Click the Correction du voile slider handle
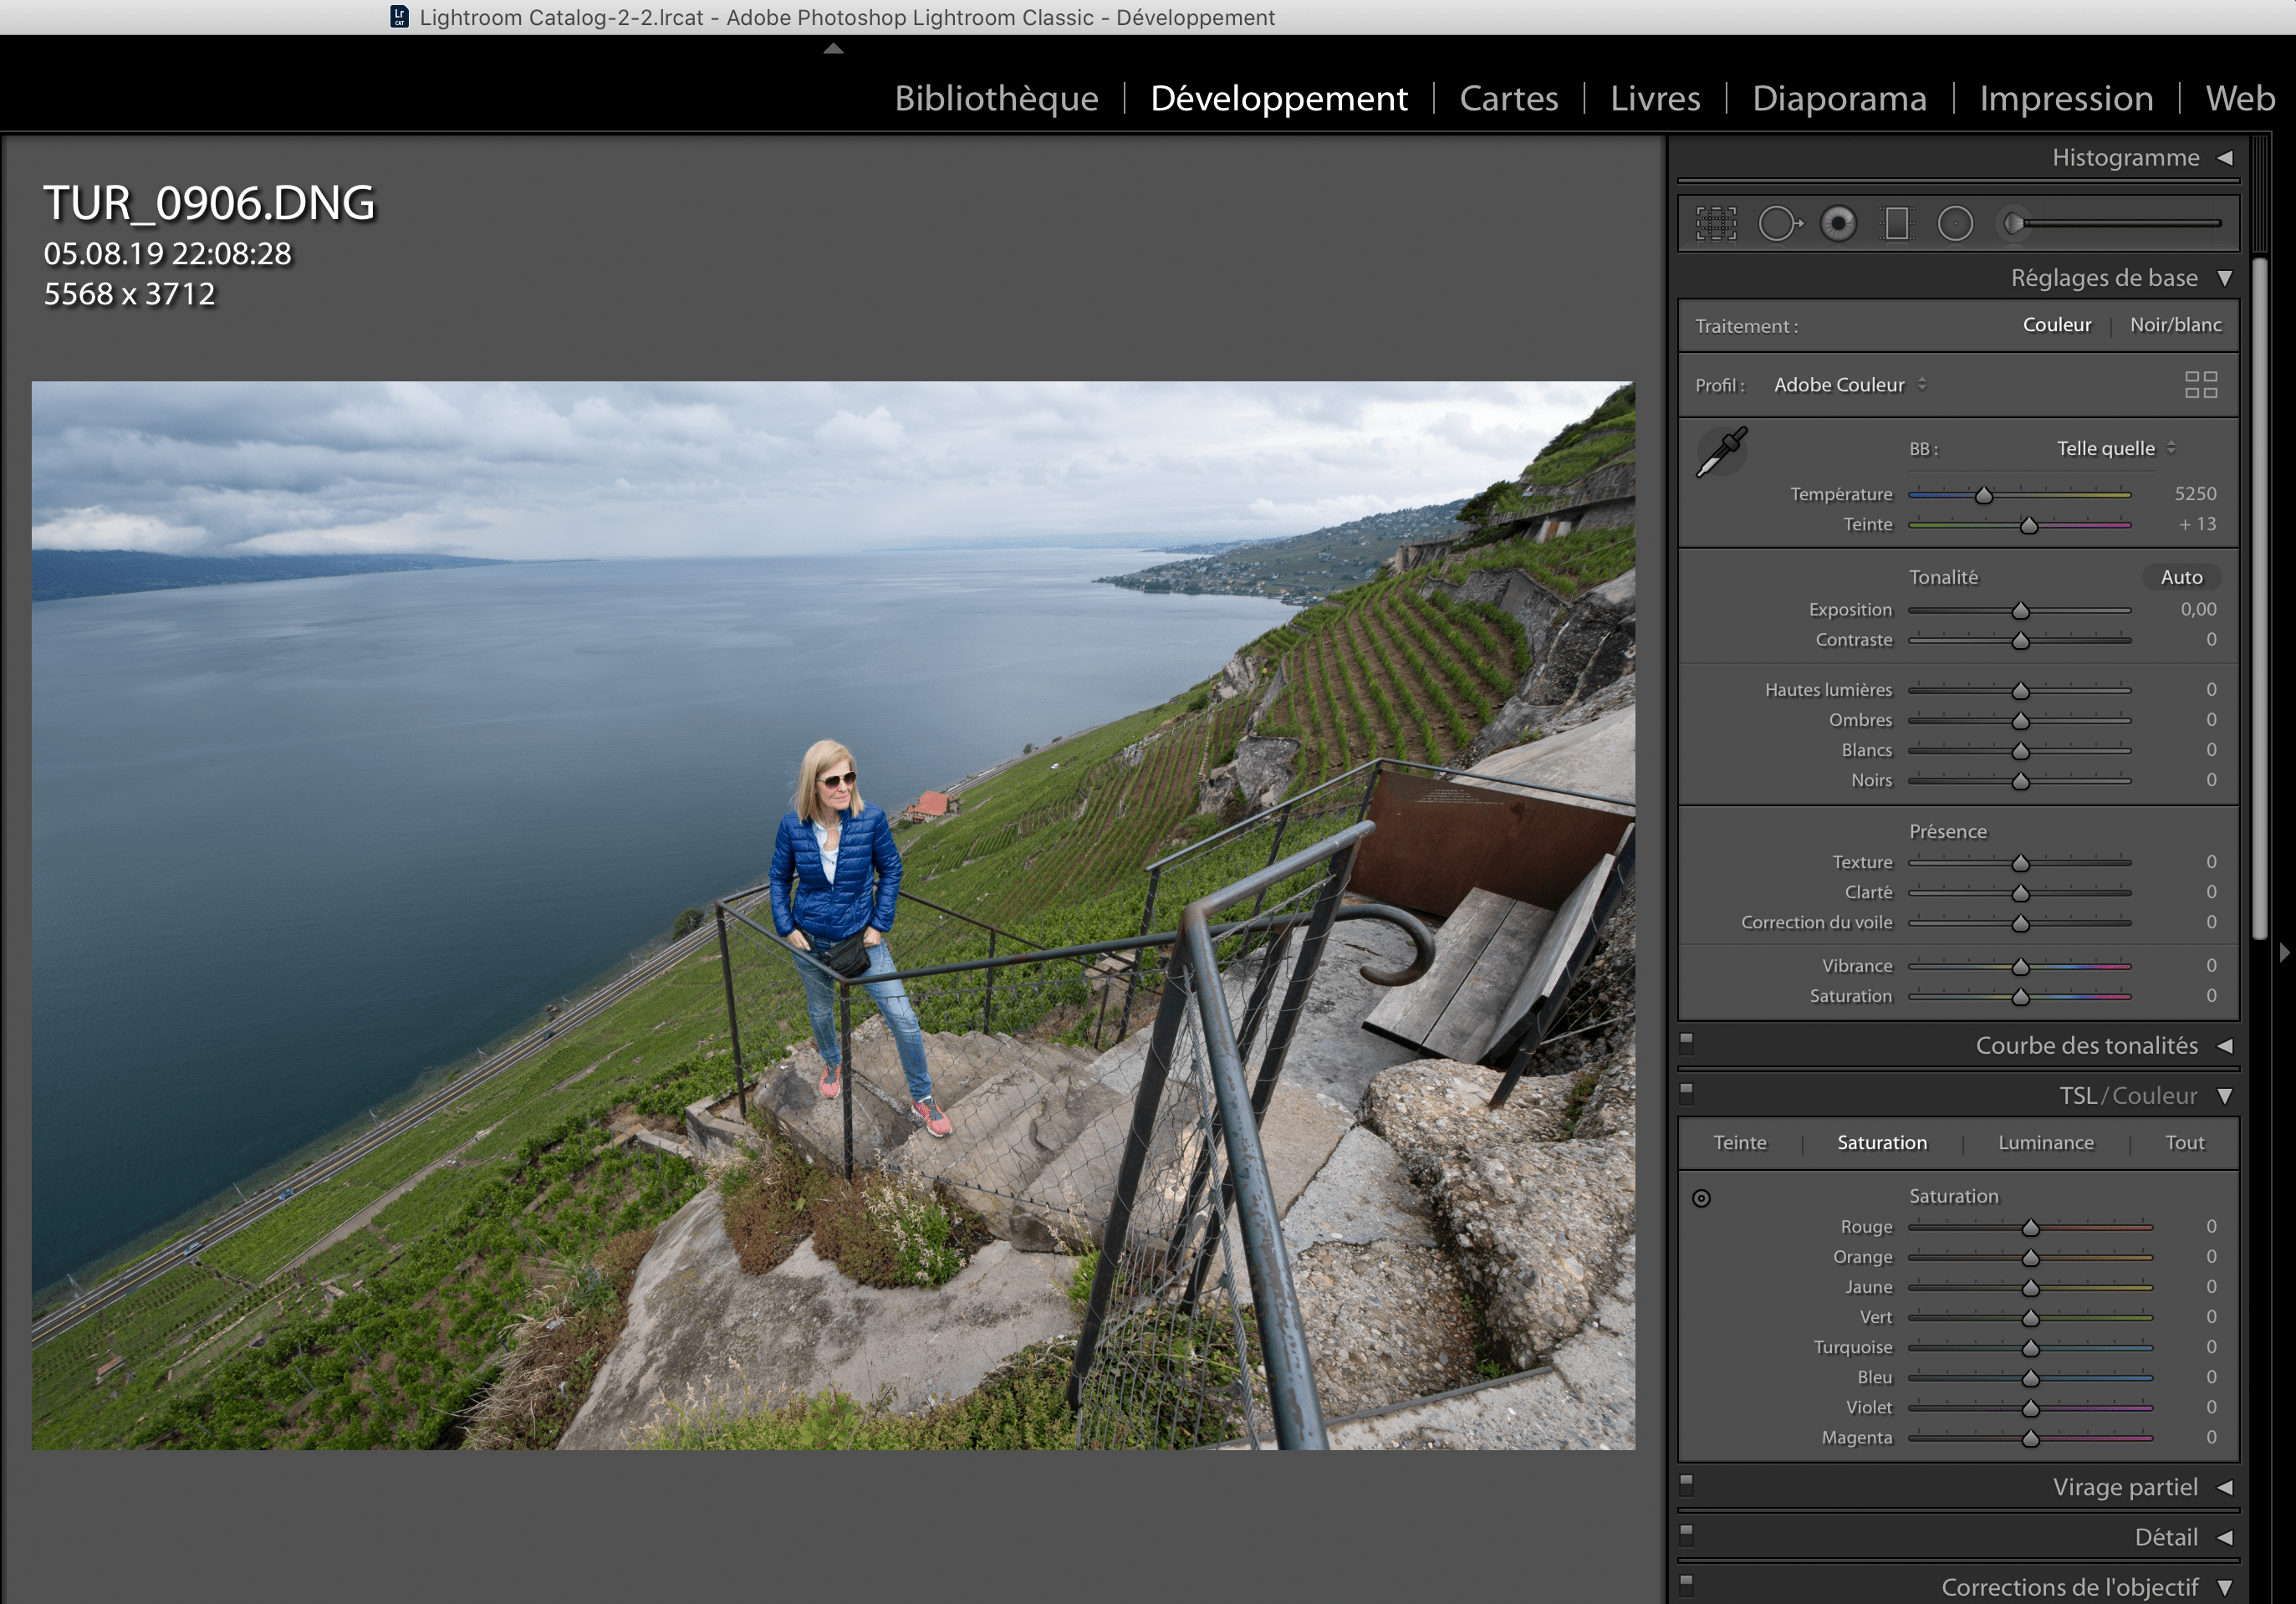2296x1604 pixels. (2021, 923)
